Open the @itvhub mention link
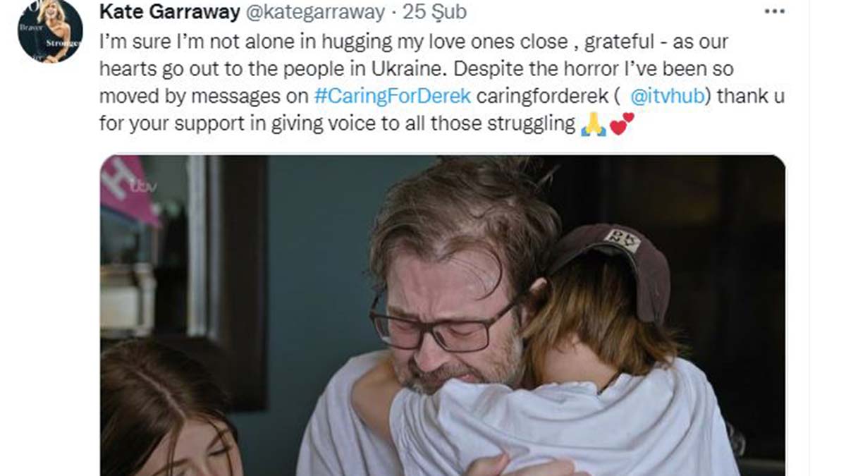Image resolution: width=846 pixels, height=476 pixels. point(667,96)
